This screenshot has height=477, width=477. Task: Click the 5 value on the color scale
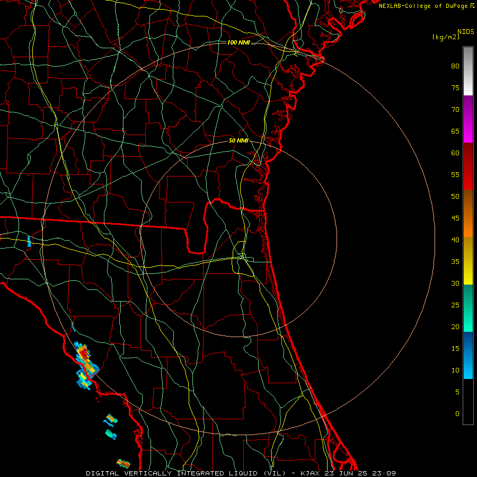click(457, 392)
